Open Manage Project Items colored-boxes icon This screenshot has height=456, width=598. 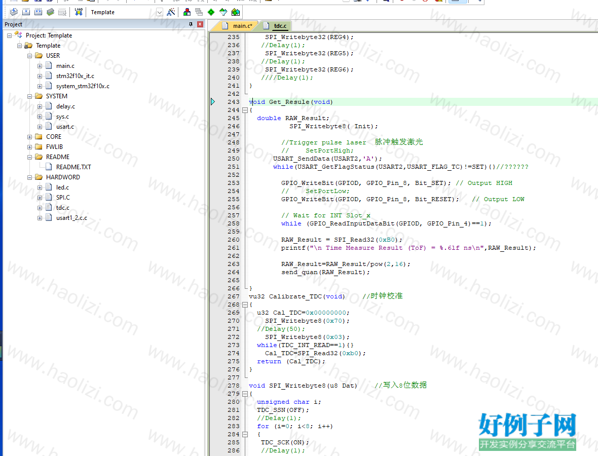[187, 12]
